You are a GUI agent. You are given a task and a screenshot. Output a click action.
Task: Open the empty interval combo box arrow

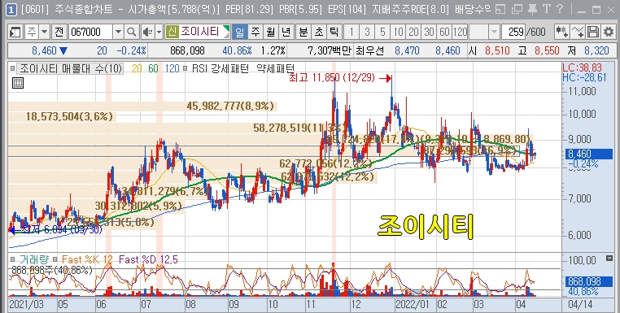(x=494, y=32)
